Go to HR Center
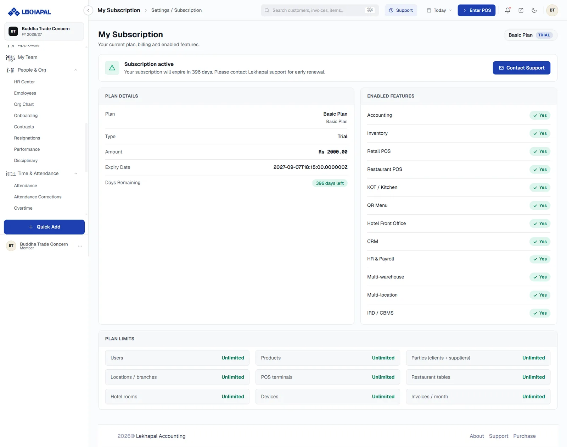This screenshot has width=567, height=447. pos(24,82)
